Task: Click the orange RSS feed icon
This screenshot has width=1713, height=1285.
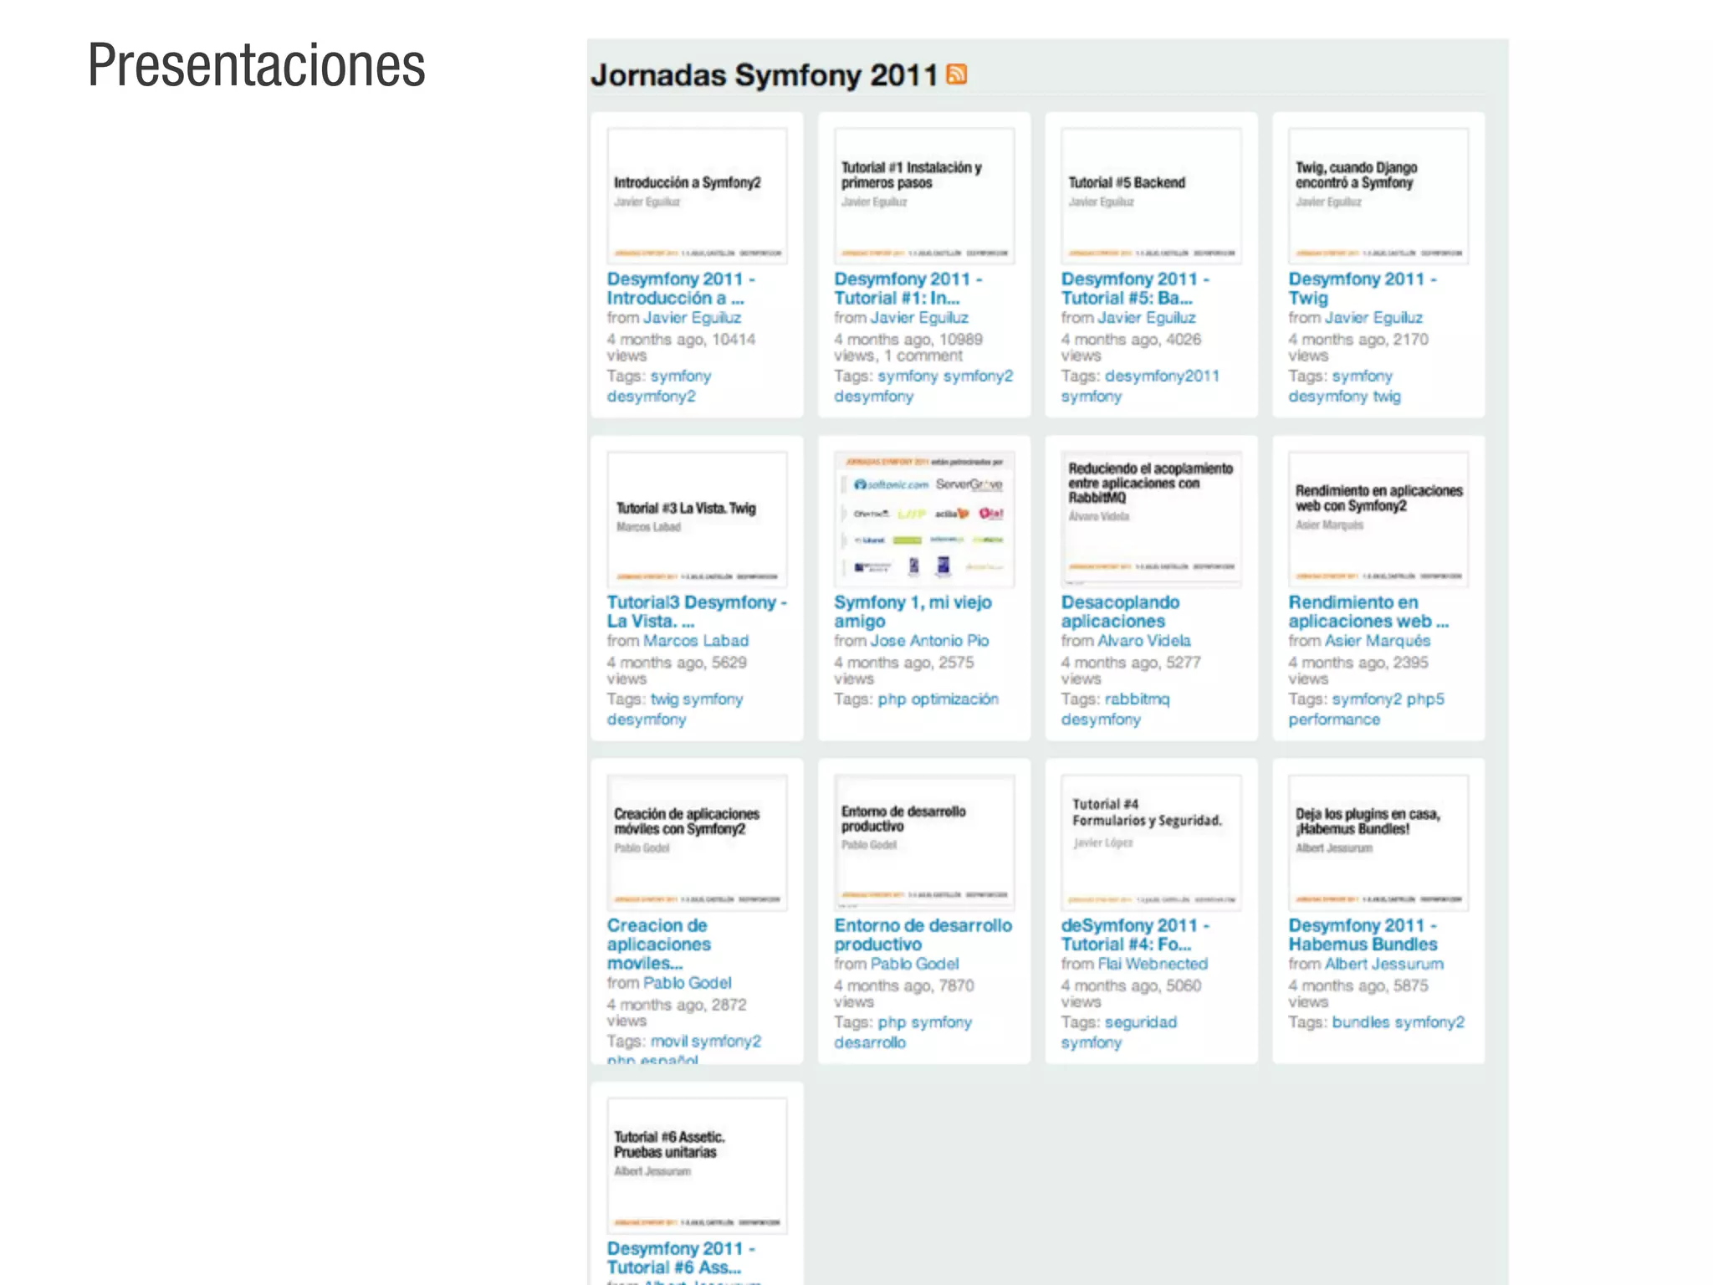Action: tap(956, 74)
